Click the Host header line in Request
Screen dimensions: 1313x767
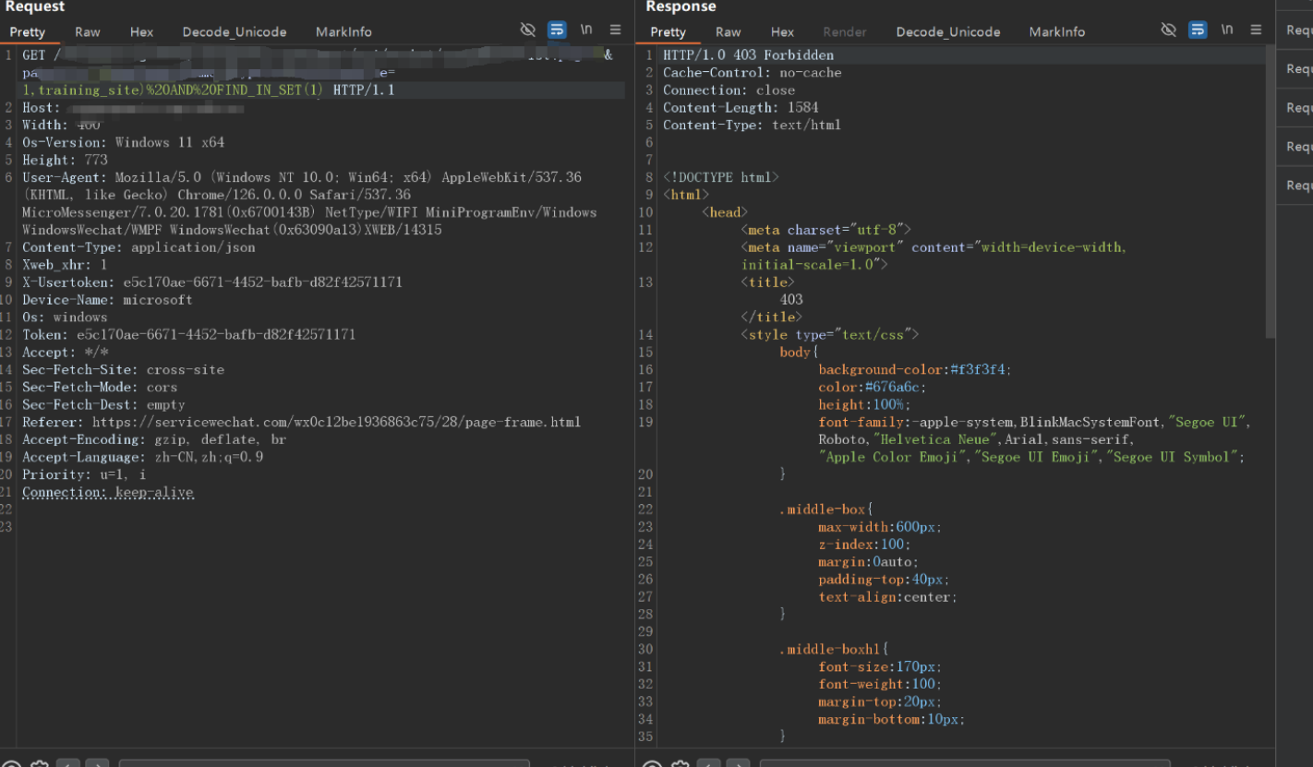[x=133, y=108]
